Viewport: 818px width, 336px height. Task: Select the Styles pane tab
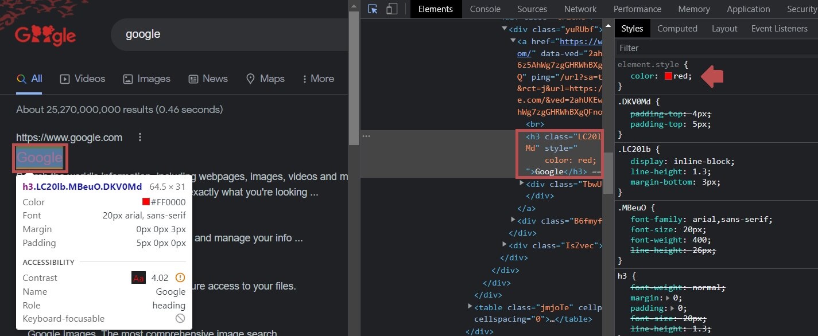point(632,29)
